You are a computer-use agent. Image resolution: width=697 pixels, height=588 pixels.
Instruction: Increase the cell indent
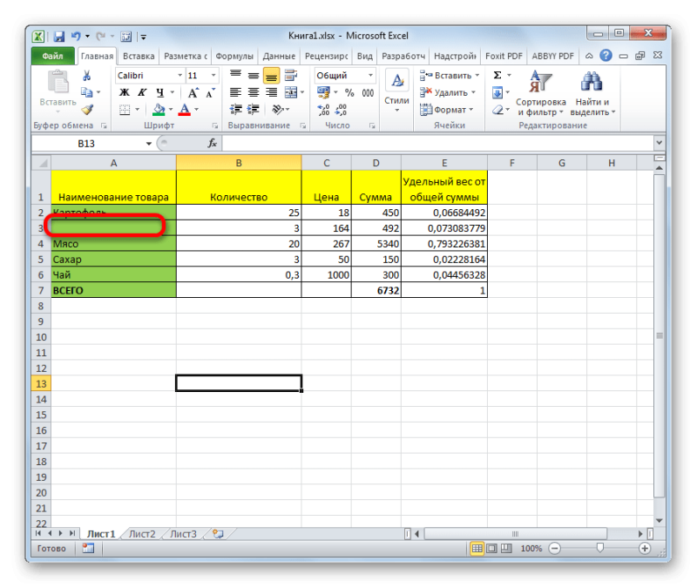click(x=254, y=110)
